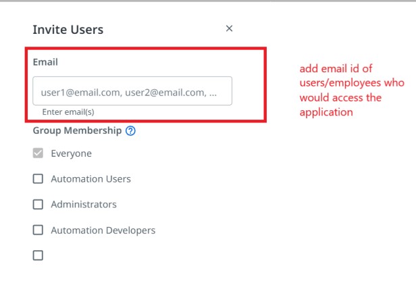
Task: Click the Group Membership heading
Action: click(77, 130)
